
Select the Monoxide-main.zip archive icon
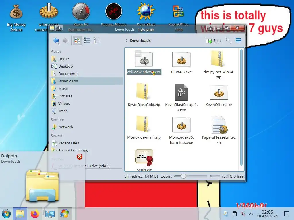point(143,124)
